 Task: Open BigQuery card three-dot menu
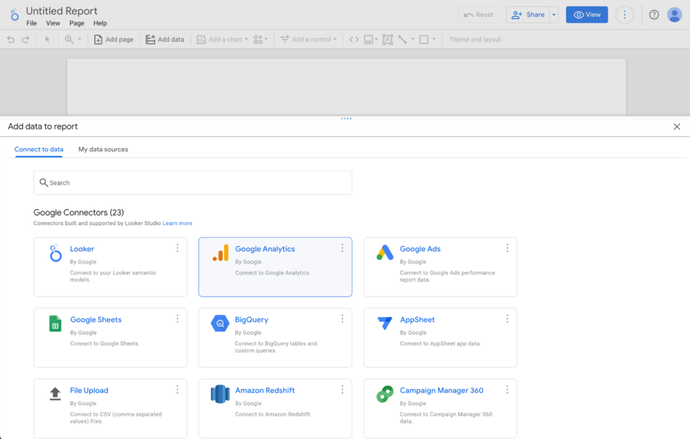(x=342, y=319)
